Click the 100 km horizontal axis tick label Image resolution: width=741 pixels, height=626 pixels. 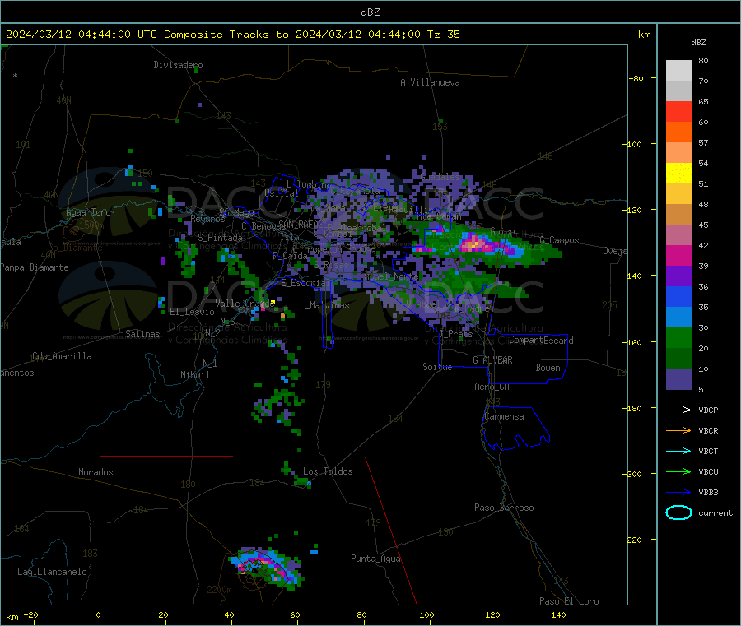tap(426, 614)
